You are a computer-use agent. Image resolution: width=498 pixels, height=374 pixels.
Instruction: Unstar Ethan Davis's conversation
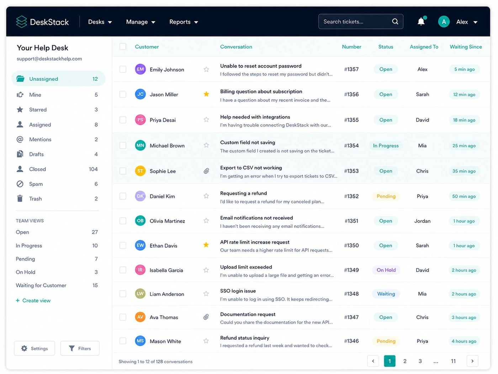pyautogui.click(x=206, y=245)
